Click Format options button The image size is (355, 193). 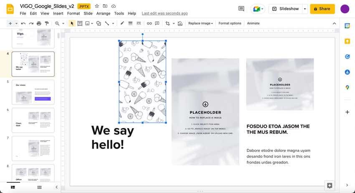[230, 23]
